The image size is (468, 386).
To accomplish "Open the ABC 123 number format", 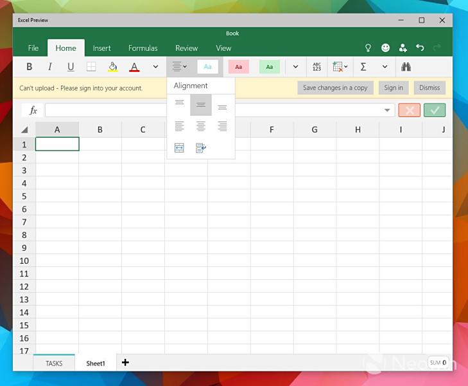I will pyautogui.click(x=316, y=66).
